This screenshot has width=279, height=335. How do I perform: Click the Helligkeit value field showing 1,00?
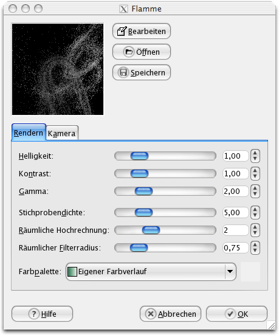pyautogui.click(x=236, y=156)
